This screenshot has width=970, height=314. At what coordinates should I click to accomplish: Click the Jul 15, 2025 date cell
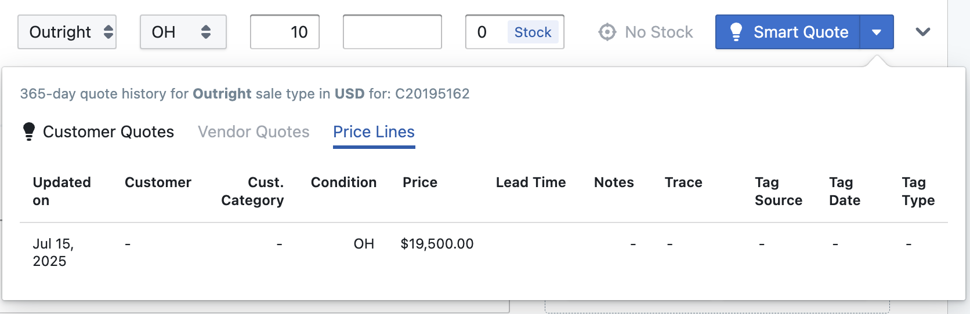[53, 252]
